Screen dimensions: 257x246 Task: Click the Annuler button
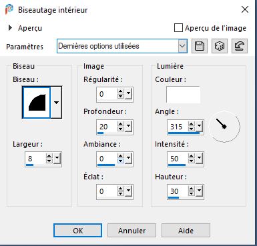pos(132,231)
